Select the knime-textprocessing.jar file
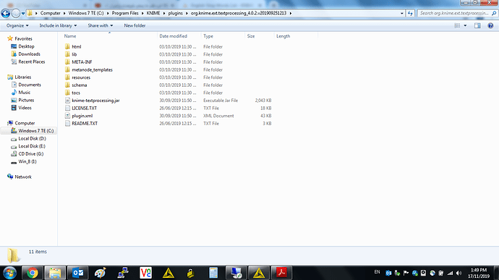The image size is (499, 280). [95, 101]
